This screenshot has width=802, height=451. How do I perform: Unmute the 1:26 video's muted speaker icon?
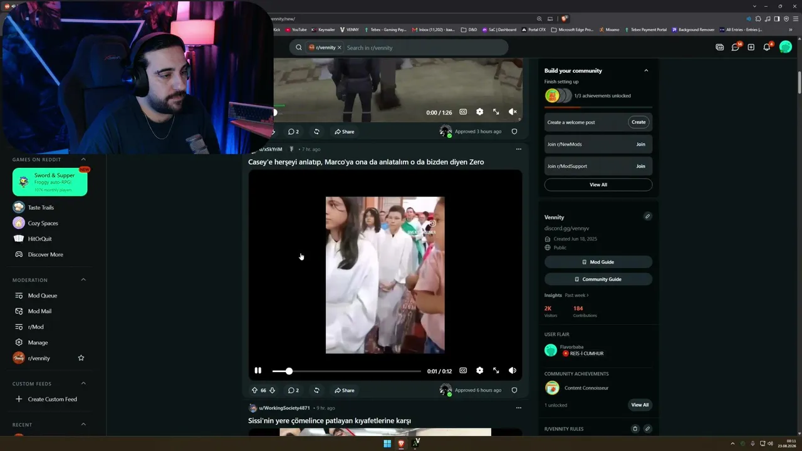513,112
